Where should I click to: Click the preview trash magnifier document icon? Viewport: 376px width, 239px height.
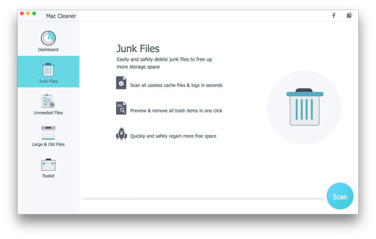pyautogui.click(x=122, y=108)
